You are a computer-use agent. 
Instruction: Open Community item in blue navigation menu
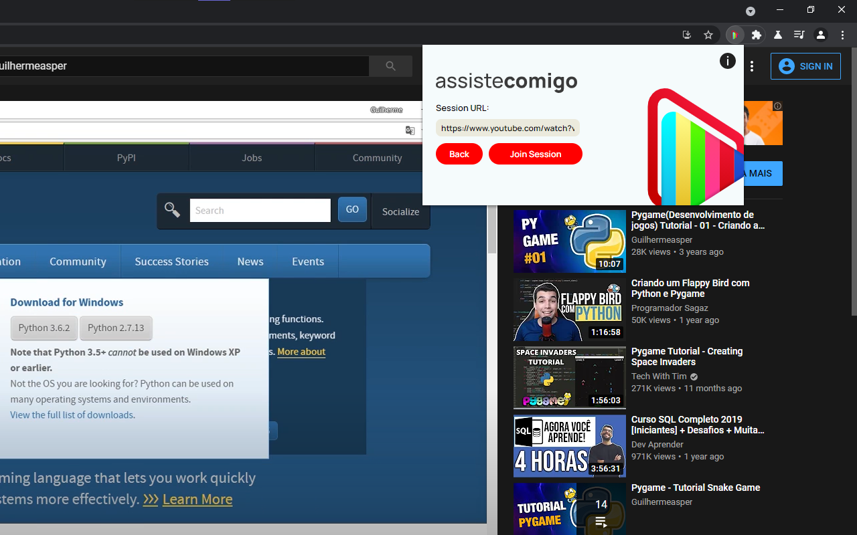[x=78, y=261]
